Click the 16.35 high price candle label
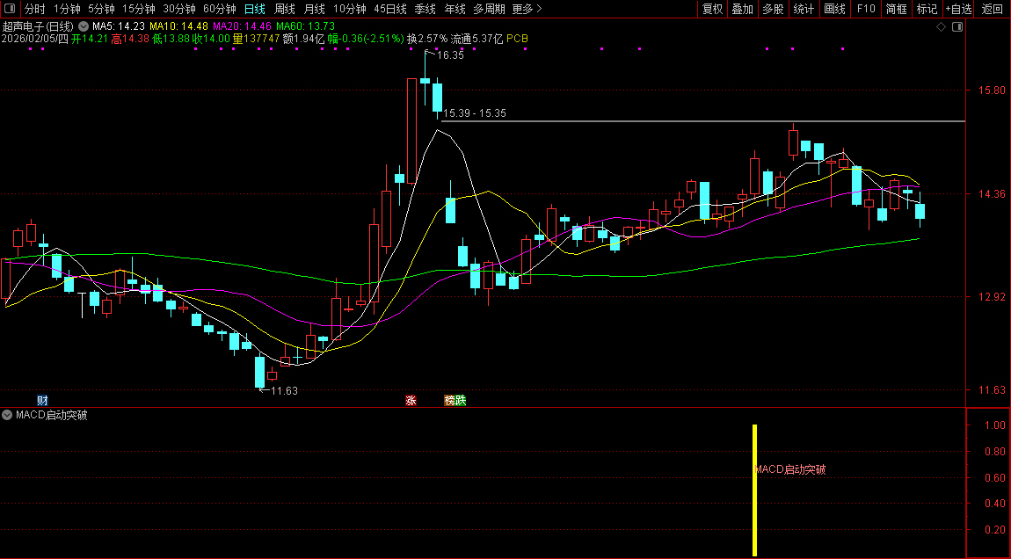Image resolution: width=1011 pixels, height=559 pixels. tap(449, 55)
